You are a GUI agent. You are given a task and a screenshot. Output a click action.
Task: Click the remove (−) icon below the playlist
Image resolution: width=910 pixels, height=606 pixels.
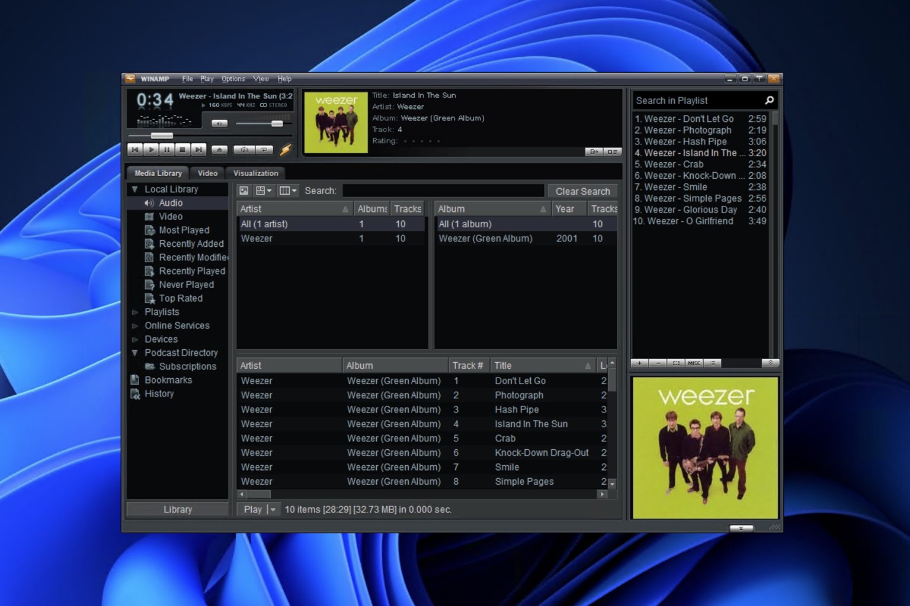(x=658, y=363)
